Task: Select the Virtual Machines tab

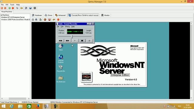Action: [7, 12]
